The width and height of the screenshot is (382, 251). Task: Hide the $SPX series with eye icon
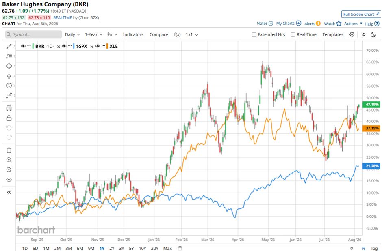click(x=64, y=46)
